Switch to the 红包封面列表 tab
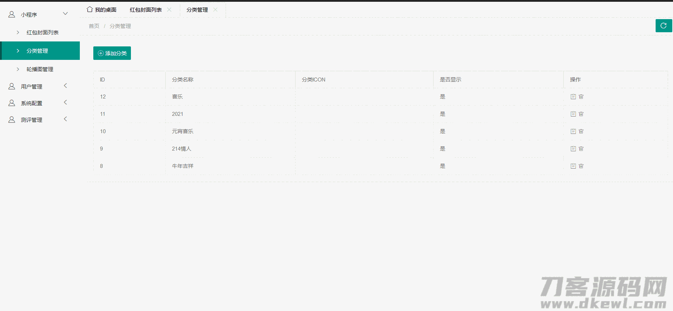 tap(145, 10)
